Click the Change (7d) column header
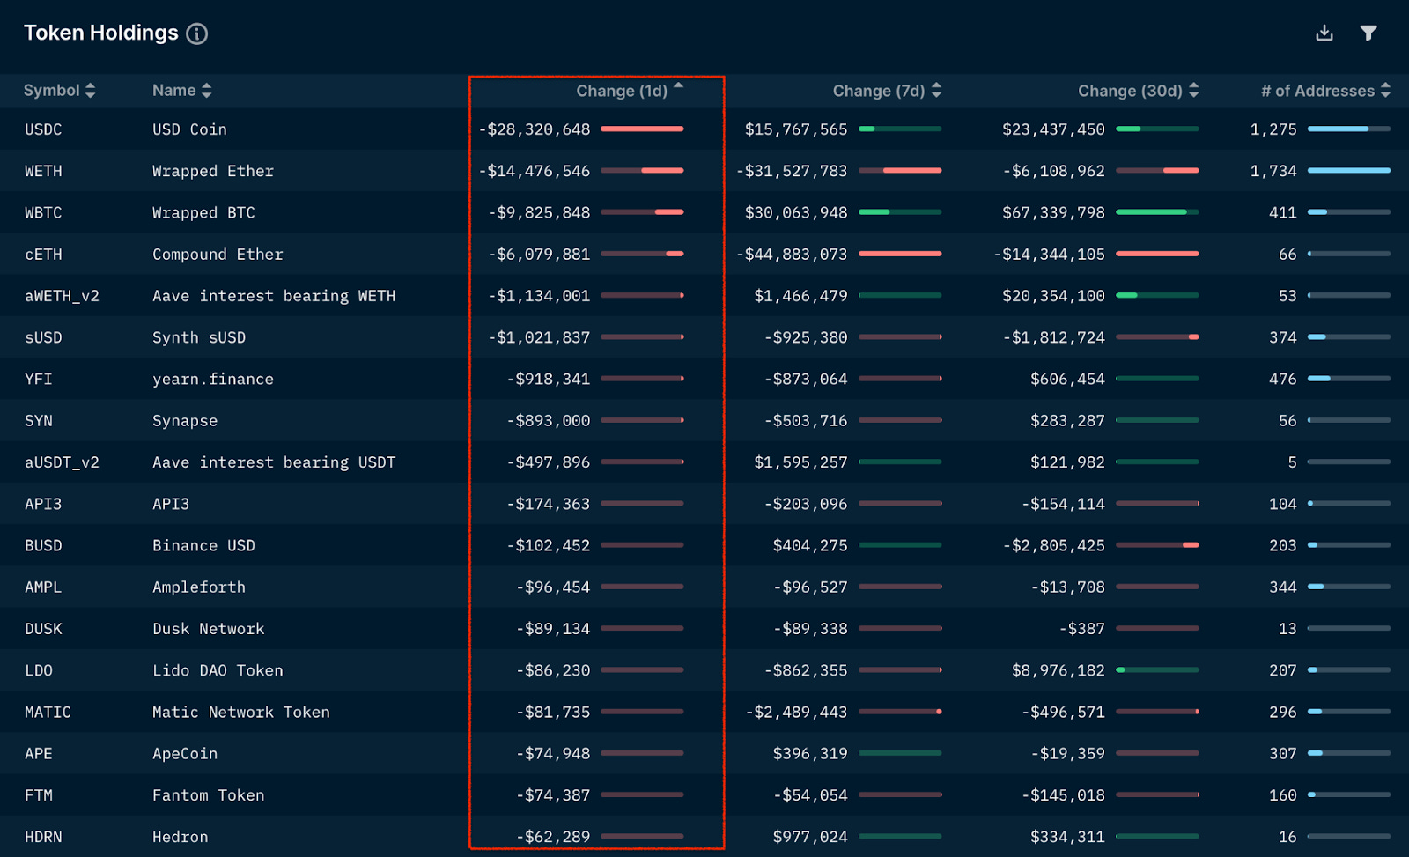 point(879,91)
